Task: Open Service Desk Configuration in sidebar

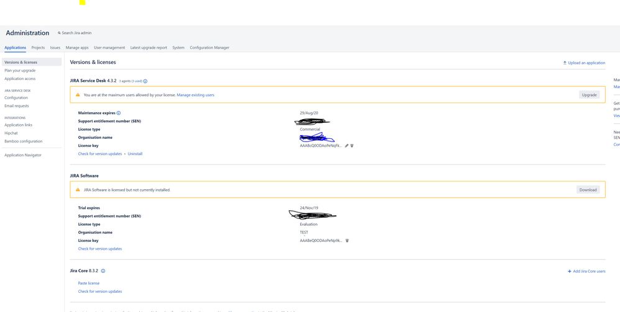Action: coord(16,97)
